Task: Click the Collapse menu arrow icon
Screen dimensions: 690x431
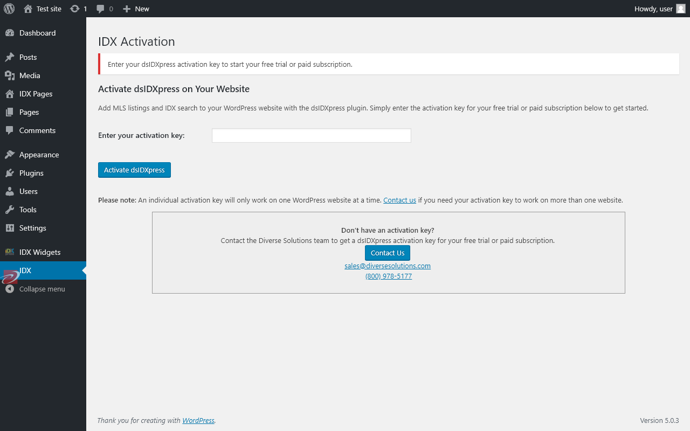Action: tap(10, 289)
